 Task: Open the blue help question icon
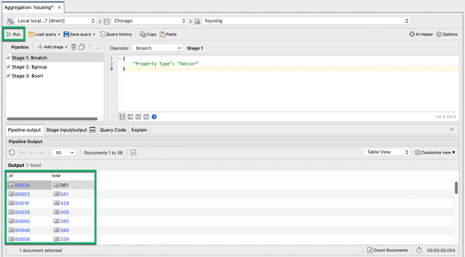pyautogui.click(x=154, y=117)
